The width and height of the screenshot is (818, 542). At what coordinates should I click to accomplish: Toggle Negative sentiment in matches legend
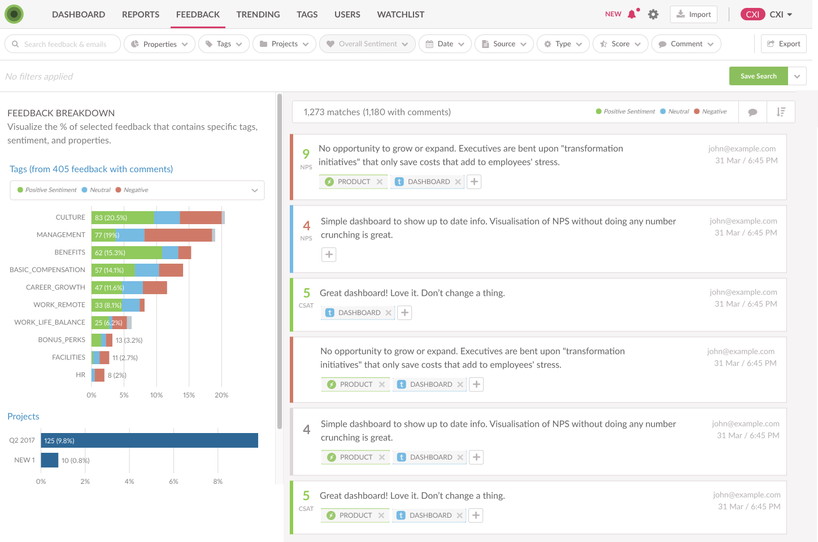point(710,112)
